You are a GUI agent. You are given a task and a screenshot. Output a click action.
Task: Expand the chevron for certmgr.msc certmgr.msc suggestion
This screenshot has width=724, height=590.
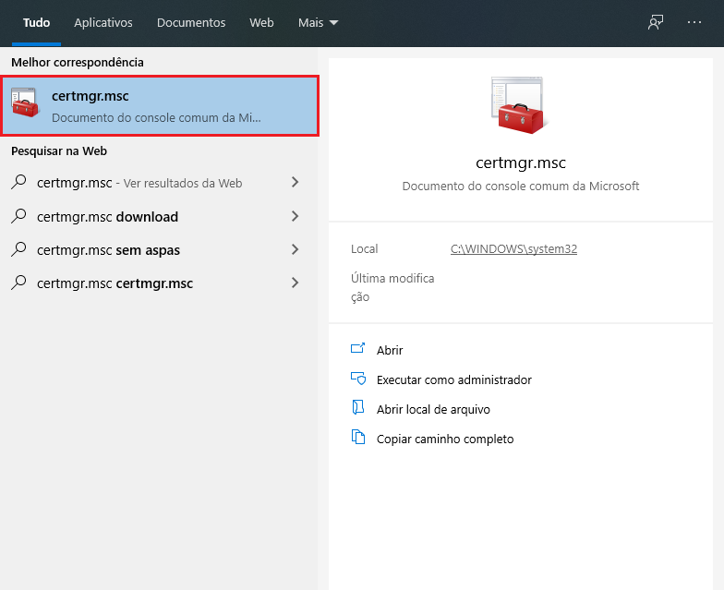tap(295, 283)
